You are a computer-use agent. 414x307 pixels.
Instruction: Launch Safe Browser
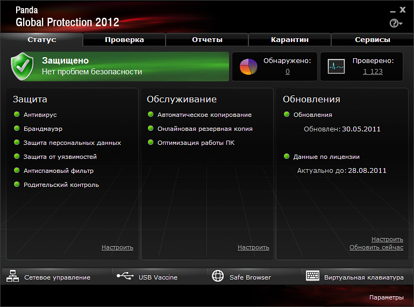click(250, 277)
